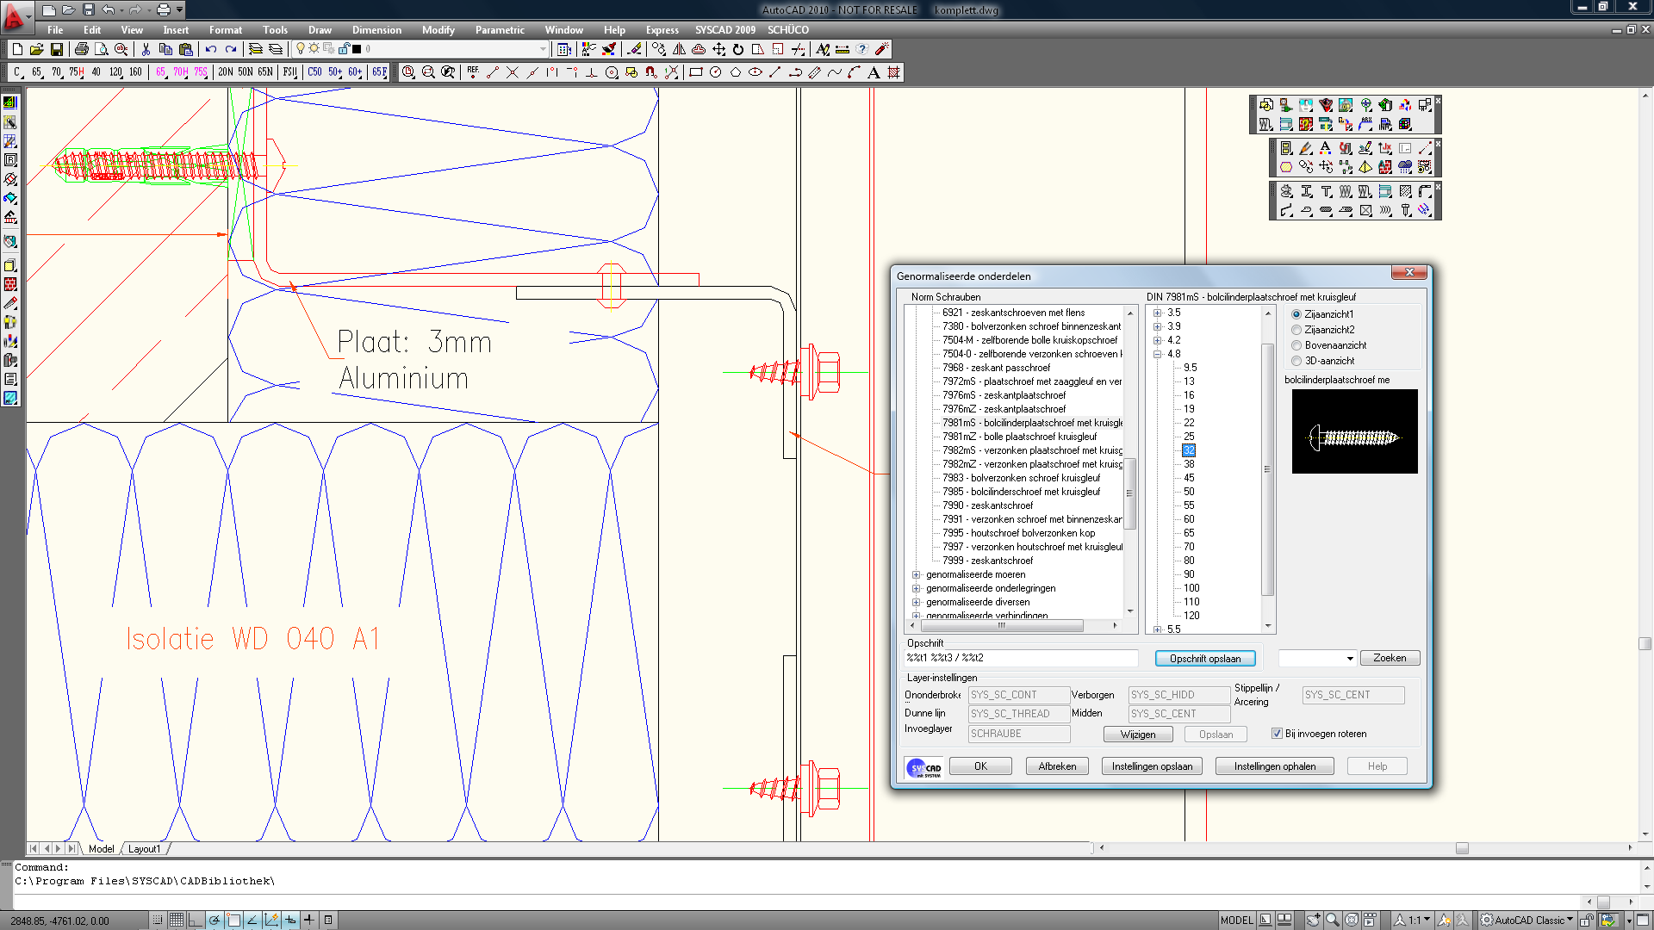Switch to the Layout1 tab
Image resolution: width=1654 pixels, height=930 pixels.
click(145, 848)
